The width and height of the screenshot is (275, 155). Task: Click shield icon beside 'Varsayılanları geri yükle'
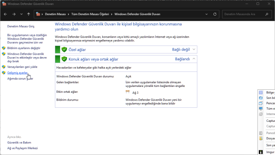[x=4, y=67]
